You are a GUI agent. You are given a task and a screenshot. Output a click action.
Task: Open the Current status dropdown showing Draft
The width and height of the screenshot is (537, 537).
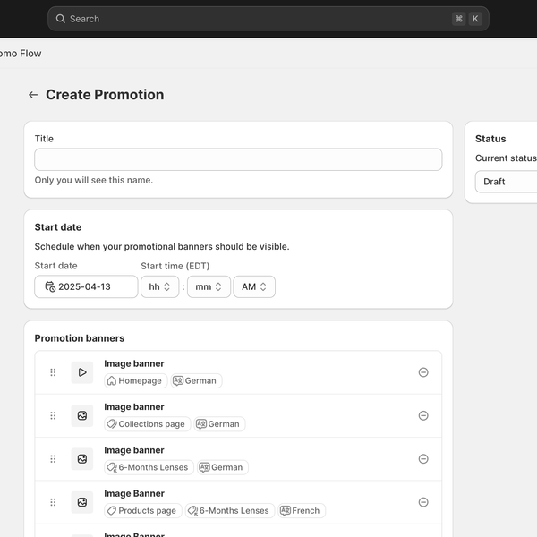[507, 182]
